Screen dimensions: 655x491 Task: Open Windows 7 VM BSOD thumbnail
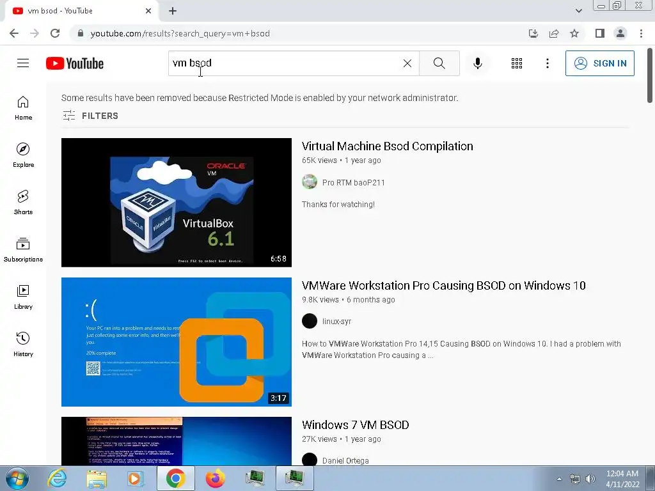177,441
